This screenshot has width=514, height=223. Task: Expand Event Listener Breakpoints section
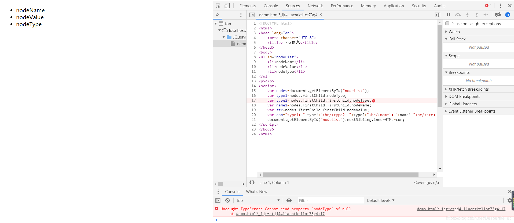478,111
